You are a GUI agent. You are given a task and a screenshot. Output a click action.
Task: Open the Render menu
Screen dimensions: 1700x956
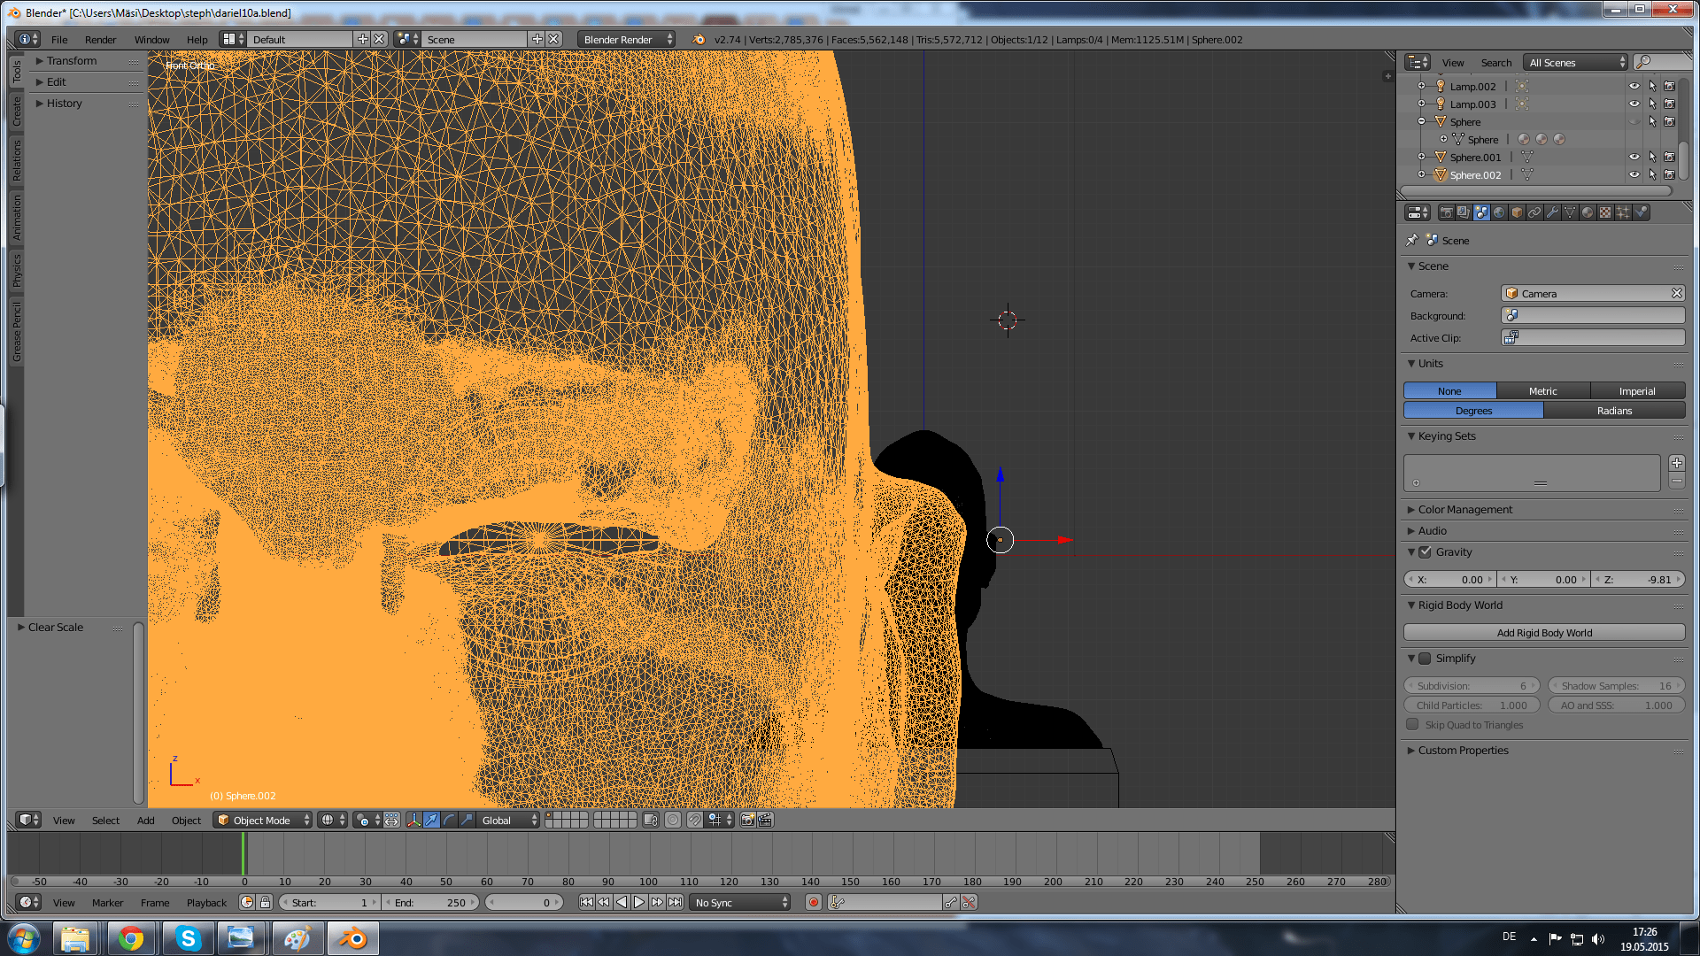100,39
